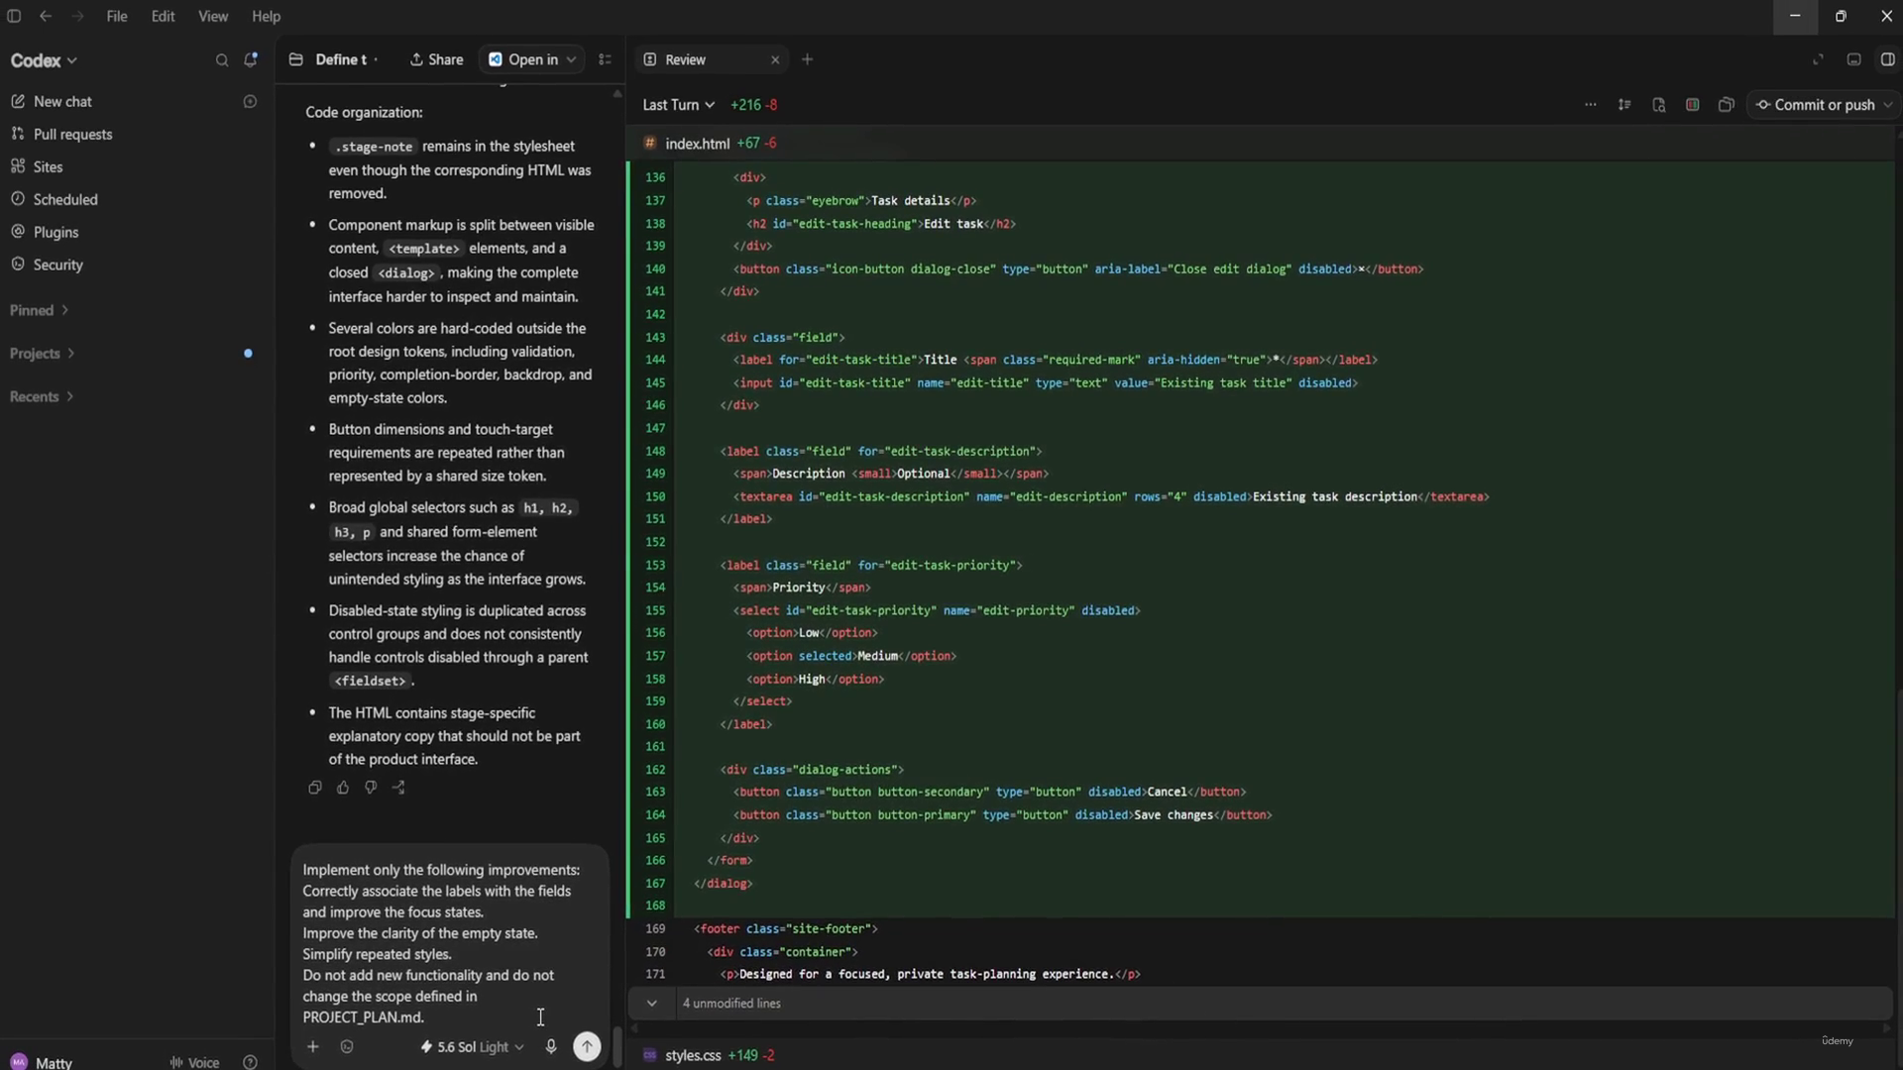
Task: Click the document-search icon in review toolbar
Action: (1658, 105)
